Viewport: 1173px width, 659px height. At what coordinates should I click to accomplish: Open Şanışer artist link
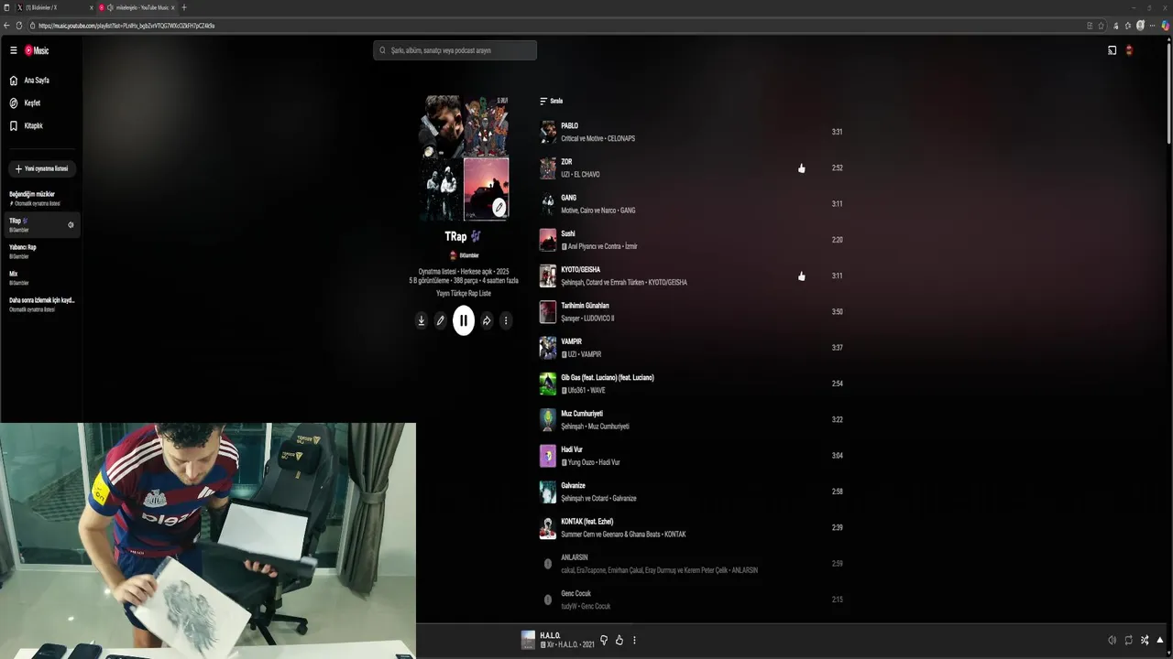[570, 319]
